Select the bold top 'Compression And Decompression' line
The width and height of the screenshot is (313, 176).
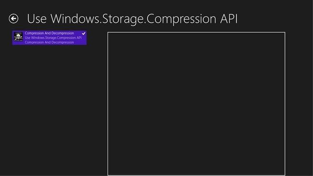(49, 33)
